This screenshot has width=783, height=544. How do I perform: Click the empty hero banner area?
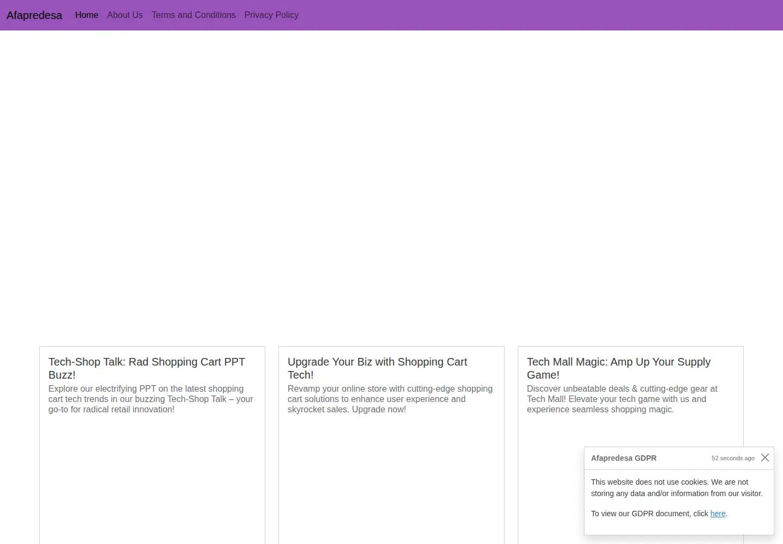coord(391,185)
